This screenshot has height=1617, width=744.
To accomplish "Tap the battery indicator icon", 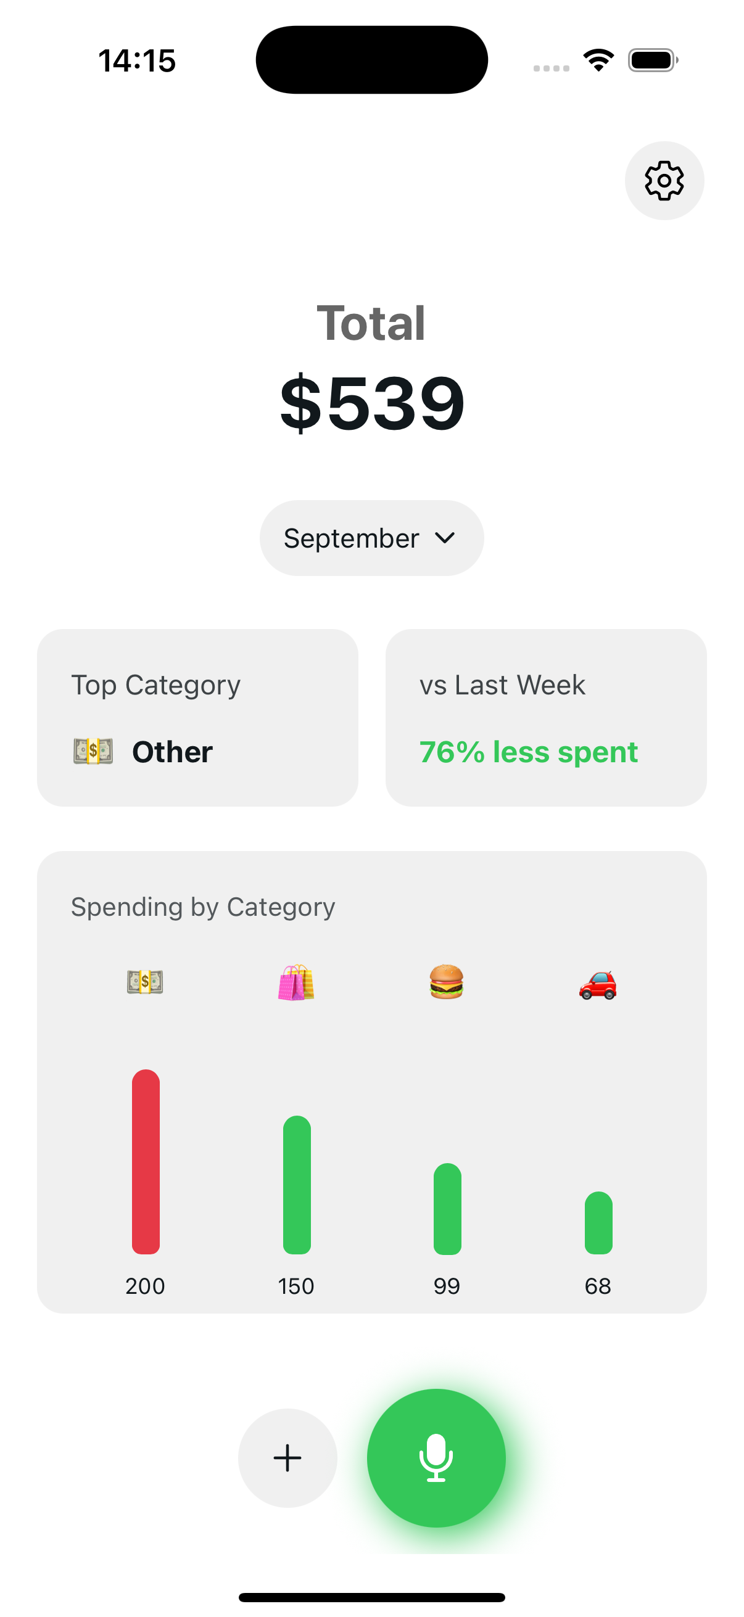I will coord(652,60).
